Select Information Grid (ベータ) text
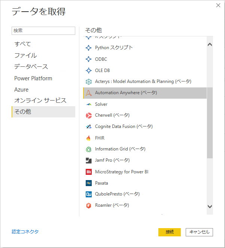 120,149
